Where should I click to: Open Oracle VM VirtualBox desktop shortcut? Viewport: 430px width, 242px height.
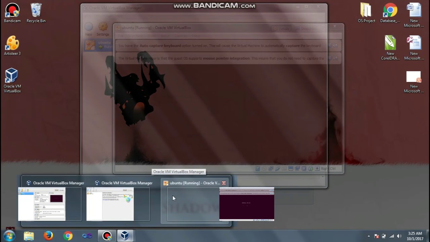click(x=12, y=80)
